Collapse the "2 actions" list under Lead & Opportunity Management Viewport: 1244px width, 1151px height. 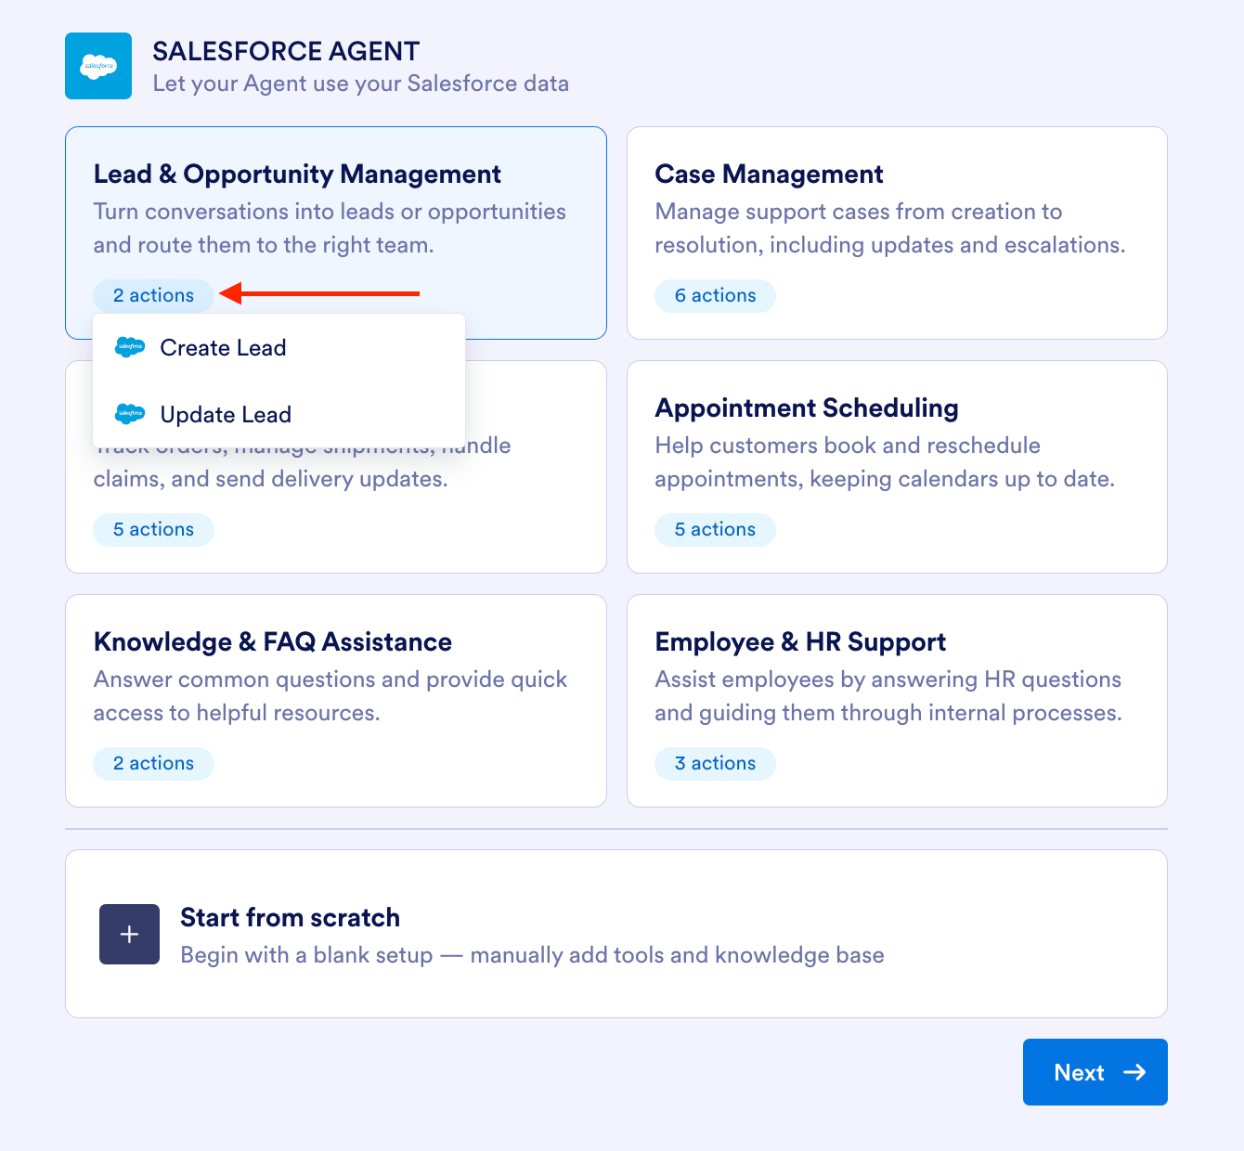click(153, 295)
